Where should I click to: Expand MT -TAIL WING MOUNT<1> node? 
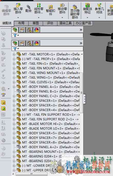(14, 73)
